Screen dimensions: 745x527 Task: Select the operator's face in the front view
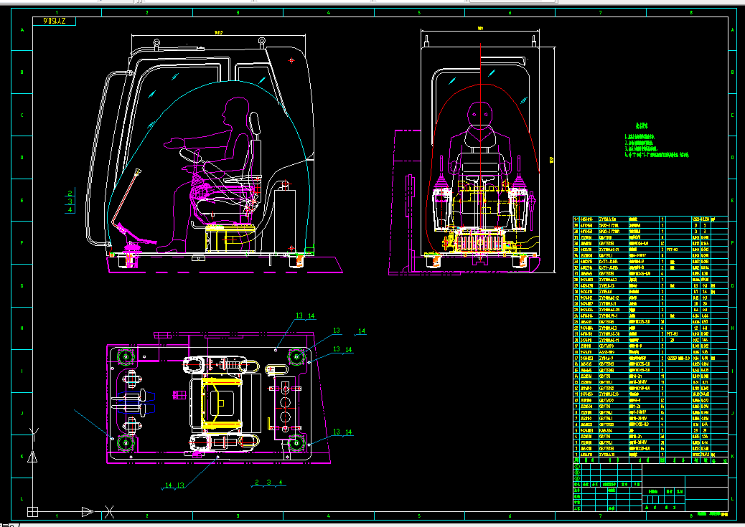pyautogui.click(x=479, y=115)
